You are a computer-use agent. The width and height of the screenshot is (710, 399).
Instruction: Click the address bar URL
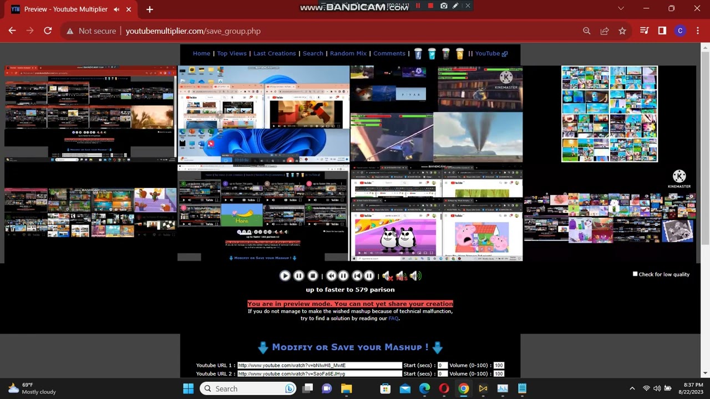(193, 31)
